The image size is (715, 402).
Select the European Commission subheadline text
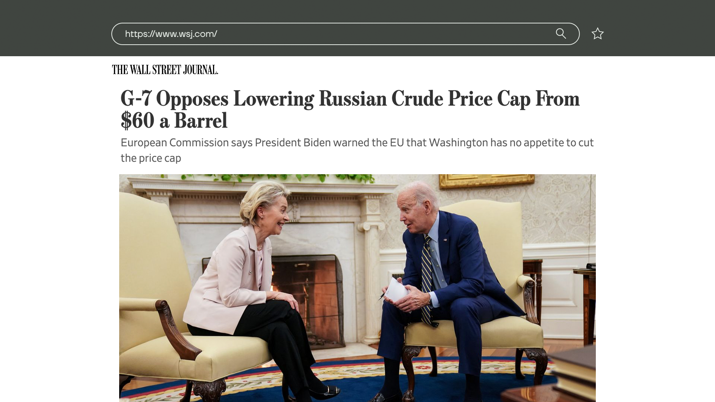(357, 150)
